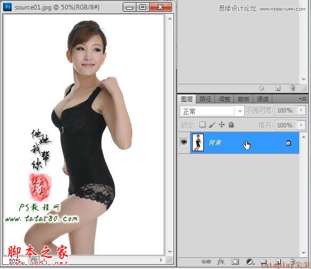
Task: Click the 背景 layer padlock icon
Action: 288,143
